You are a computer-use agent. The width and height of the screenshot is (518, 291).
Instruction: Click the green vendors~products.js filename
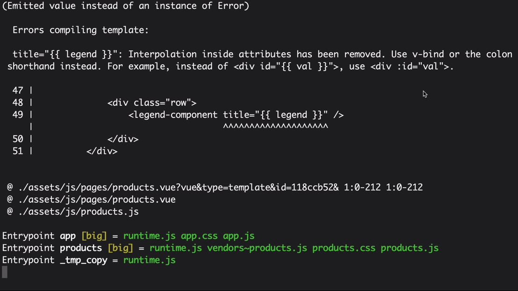tap(257, 248)
